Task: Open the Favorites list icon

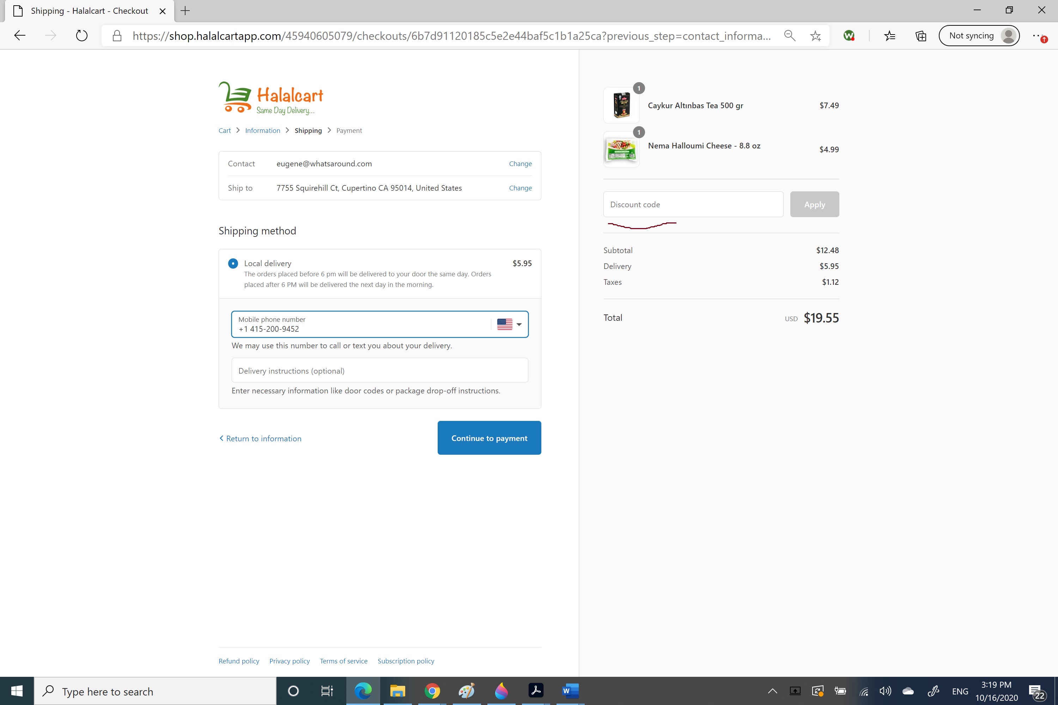Action: pyautogui.click(x=889, y=36)
